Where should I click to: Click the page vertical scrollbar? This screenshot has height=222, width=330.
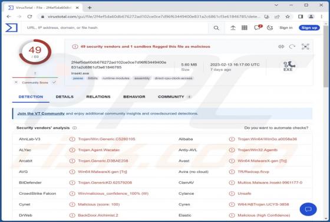326,122
